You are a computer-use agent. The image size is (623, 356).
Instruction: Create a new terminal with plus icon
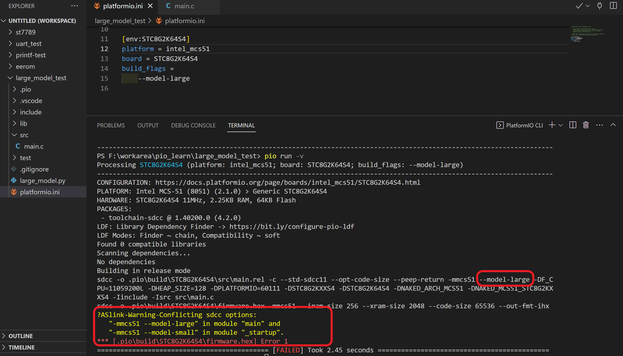pyautogui.click(x=552, y=125)
